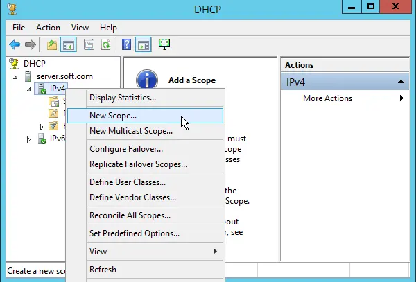Image resolution: width=416 pixels, height=282 pixels.
Task: Click More Actions in Actions pane
Action: click(327, 98)
